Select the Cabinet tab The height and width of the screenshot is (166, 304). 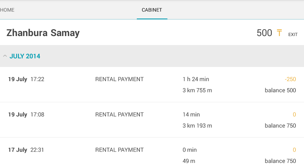(x=152, y=10)
